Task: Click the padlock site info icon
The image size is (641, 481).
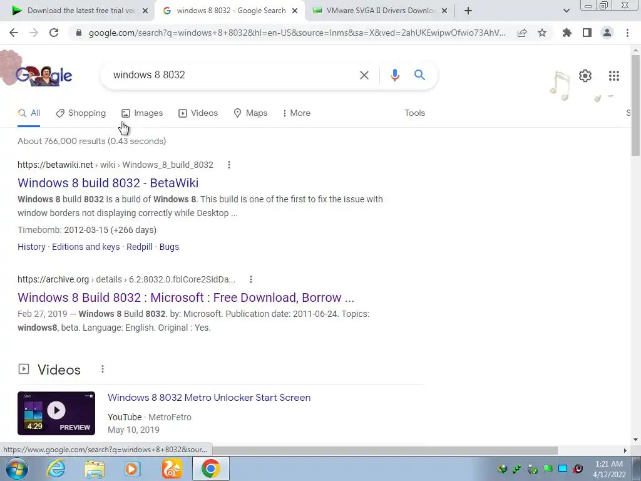Action: pyautogui.click(x=79, y=33)
